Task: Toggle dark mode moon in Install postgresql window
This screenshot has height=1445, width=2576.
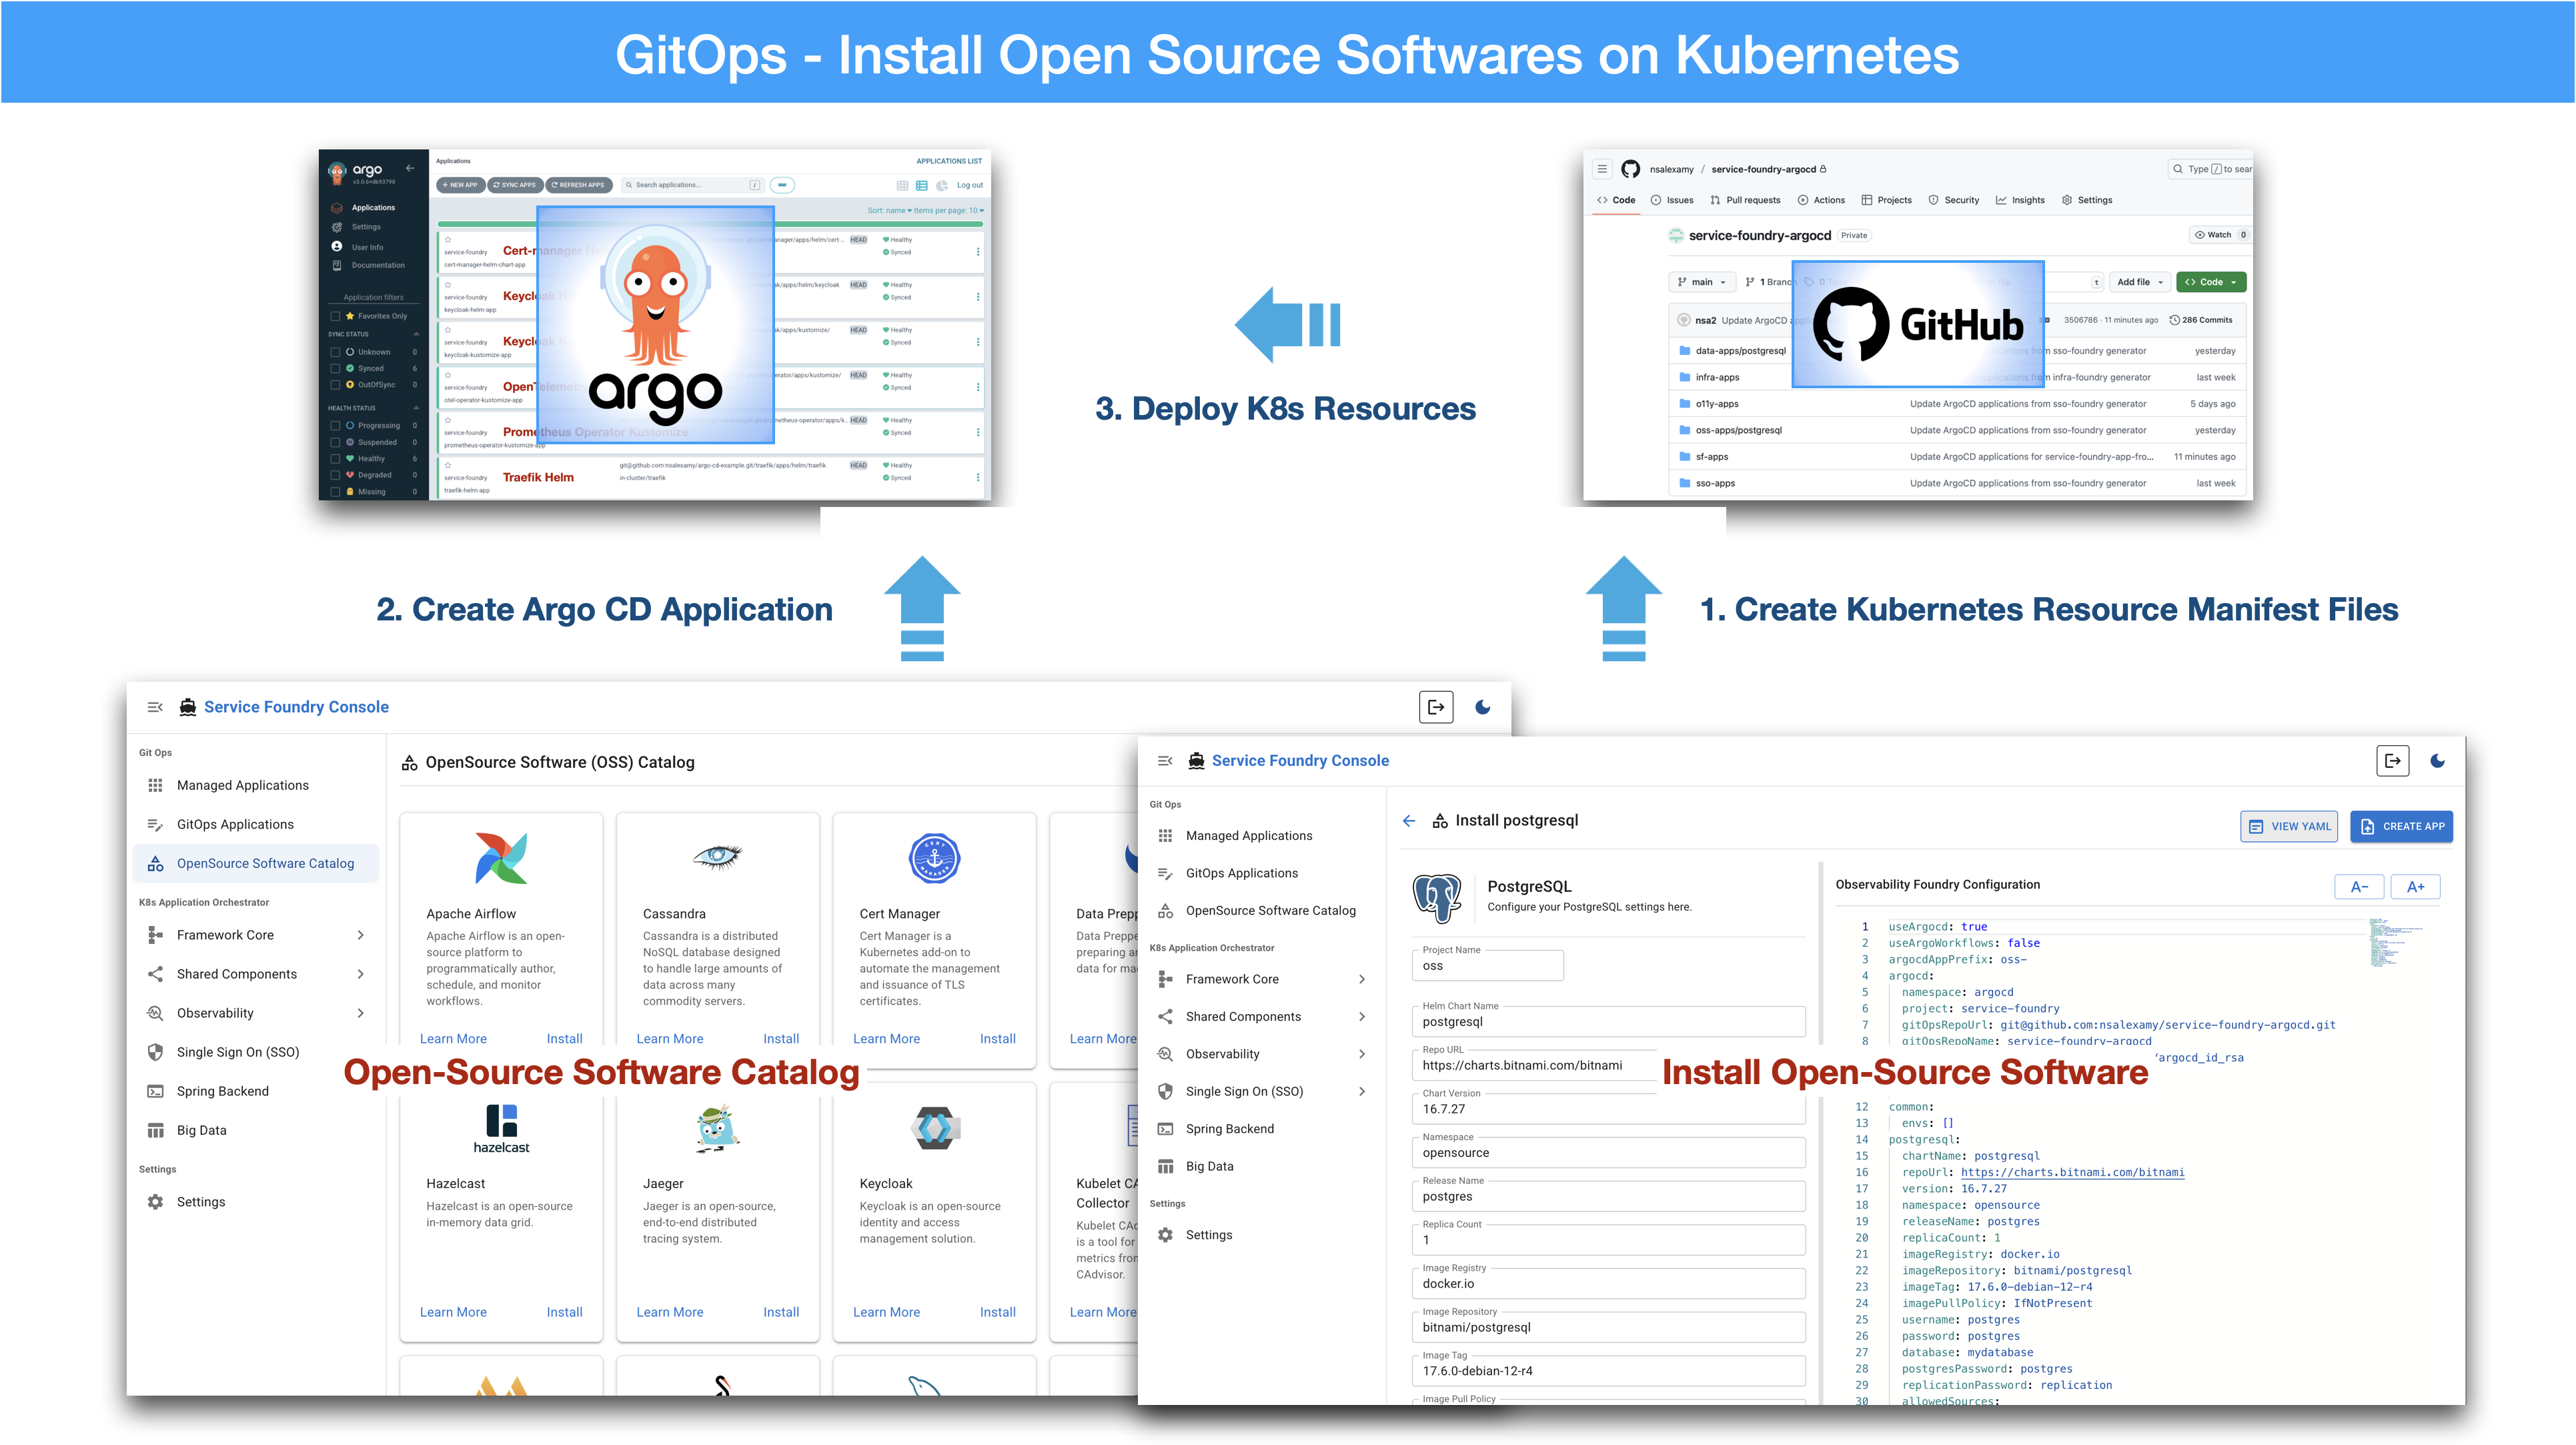Action: 2438,761
